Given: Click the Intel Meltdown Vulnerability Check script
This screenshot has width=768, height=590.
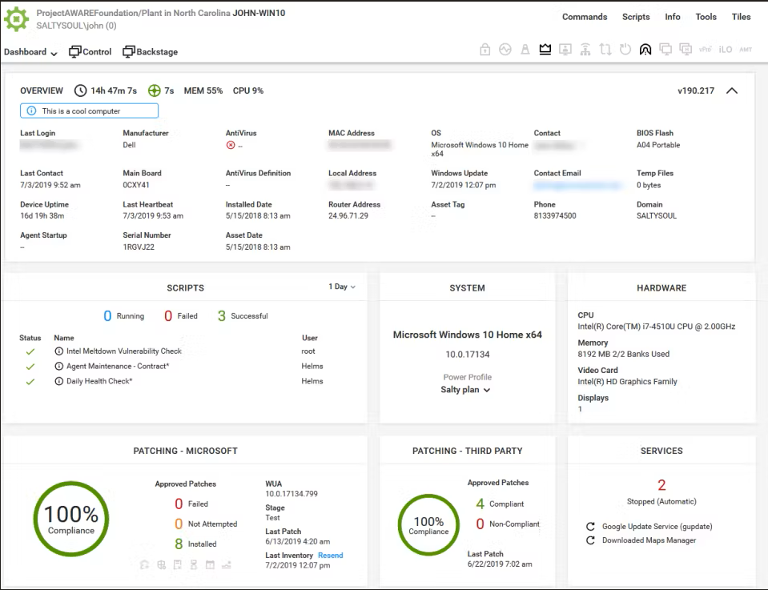Looking at the screenshot, I should (124, 351).
